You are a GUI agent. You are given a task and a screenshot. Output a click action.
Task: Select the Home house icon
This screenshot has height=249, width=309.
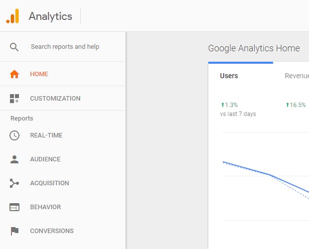[x=14, y=74]
